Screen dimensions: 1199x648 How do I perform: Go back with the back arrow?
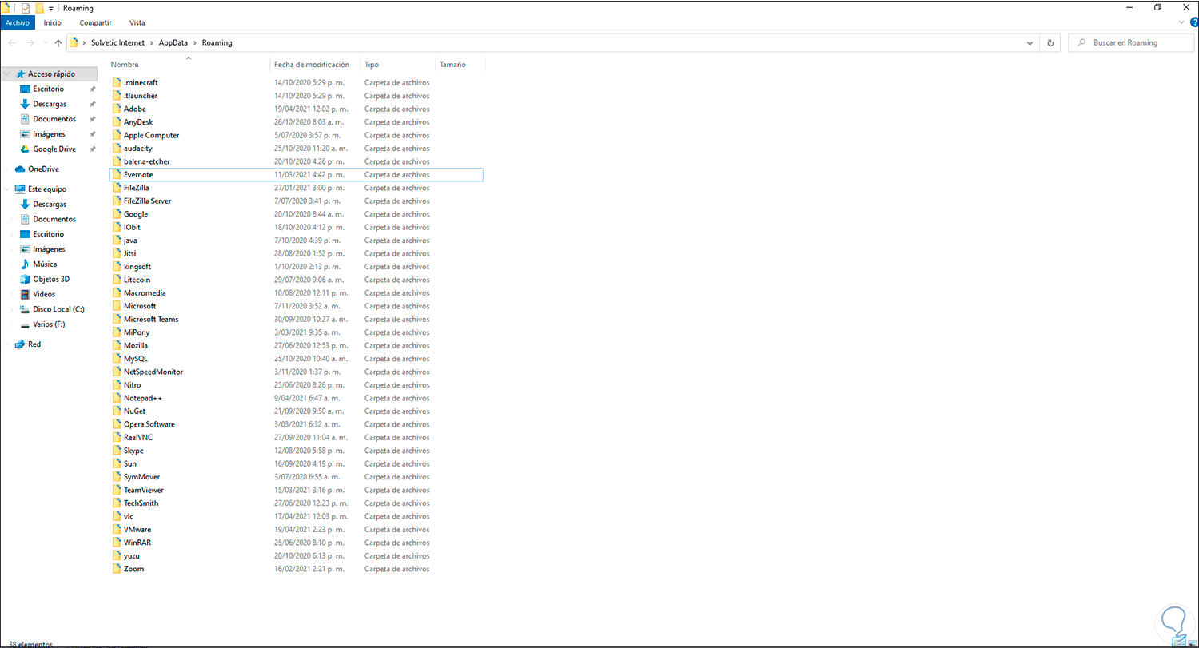click(12, 43)
